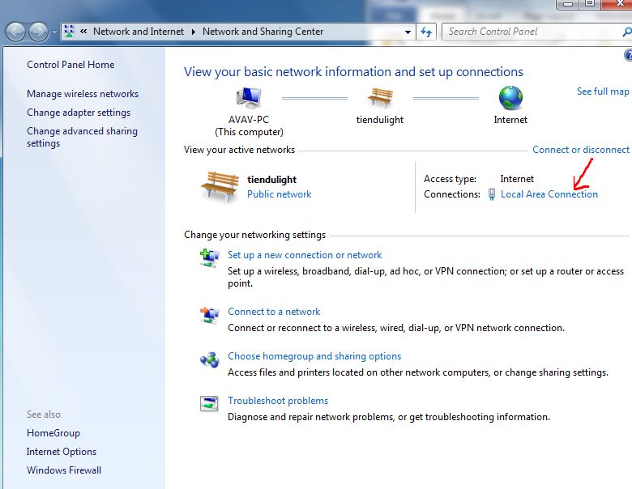The width and height of the screenshot is (632, 489).
Task: Open the address bar history dropdown arrow
Action: coord(408,32)
